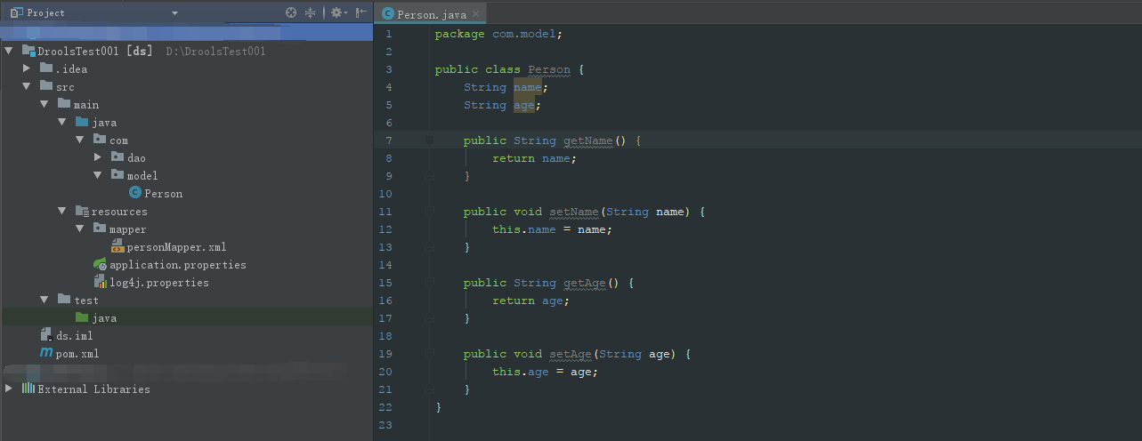The width and height of the screenshot is (1142, 441).
Task: Click the 'D:\DroolsTest001' path text in the tree
Action: (216, 51)
